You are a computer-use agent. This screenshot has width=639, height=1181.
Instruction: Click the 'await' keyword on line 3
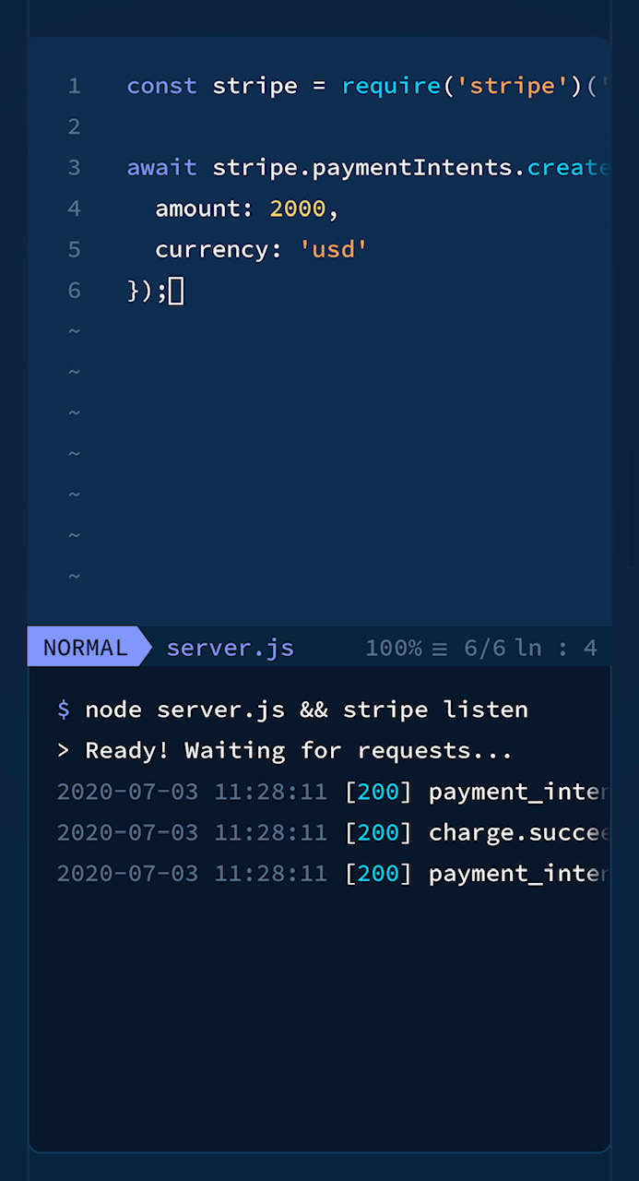point(161,167)
